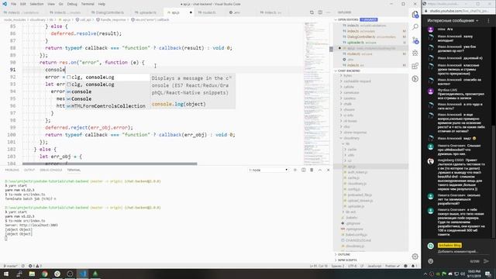The image size is (496, 279).
Task: Collapse OPEN EDITORS section
Action: click(348, 19)
